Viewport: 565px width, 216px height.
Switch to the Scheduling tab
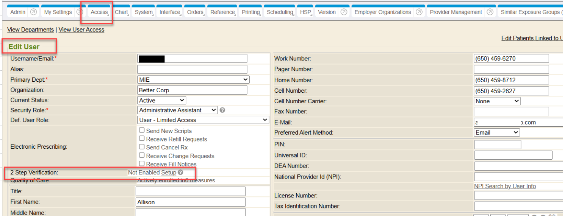[x=280, y=12]
